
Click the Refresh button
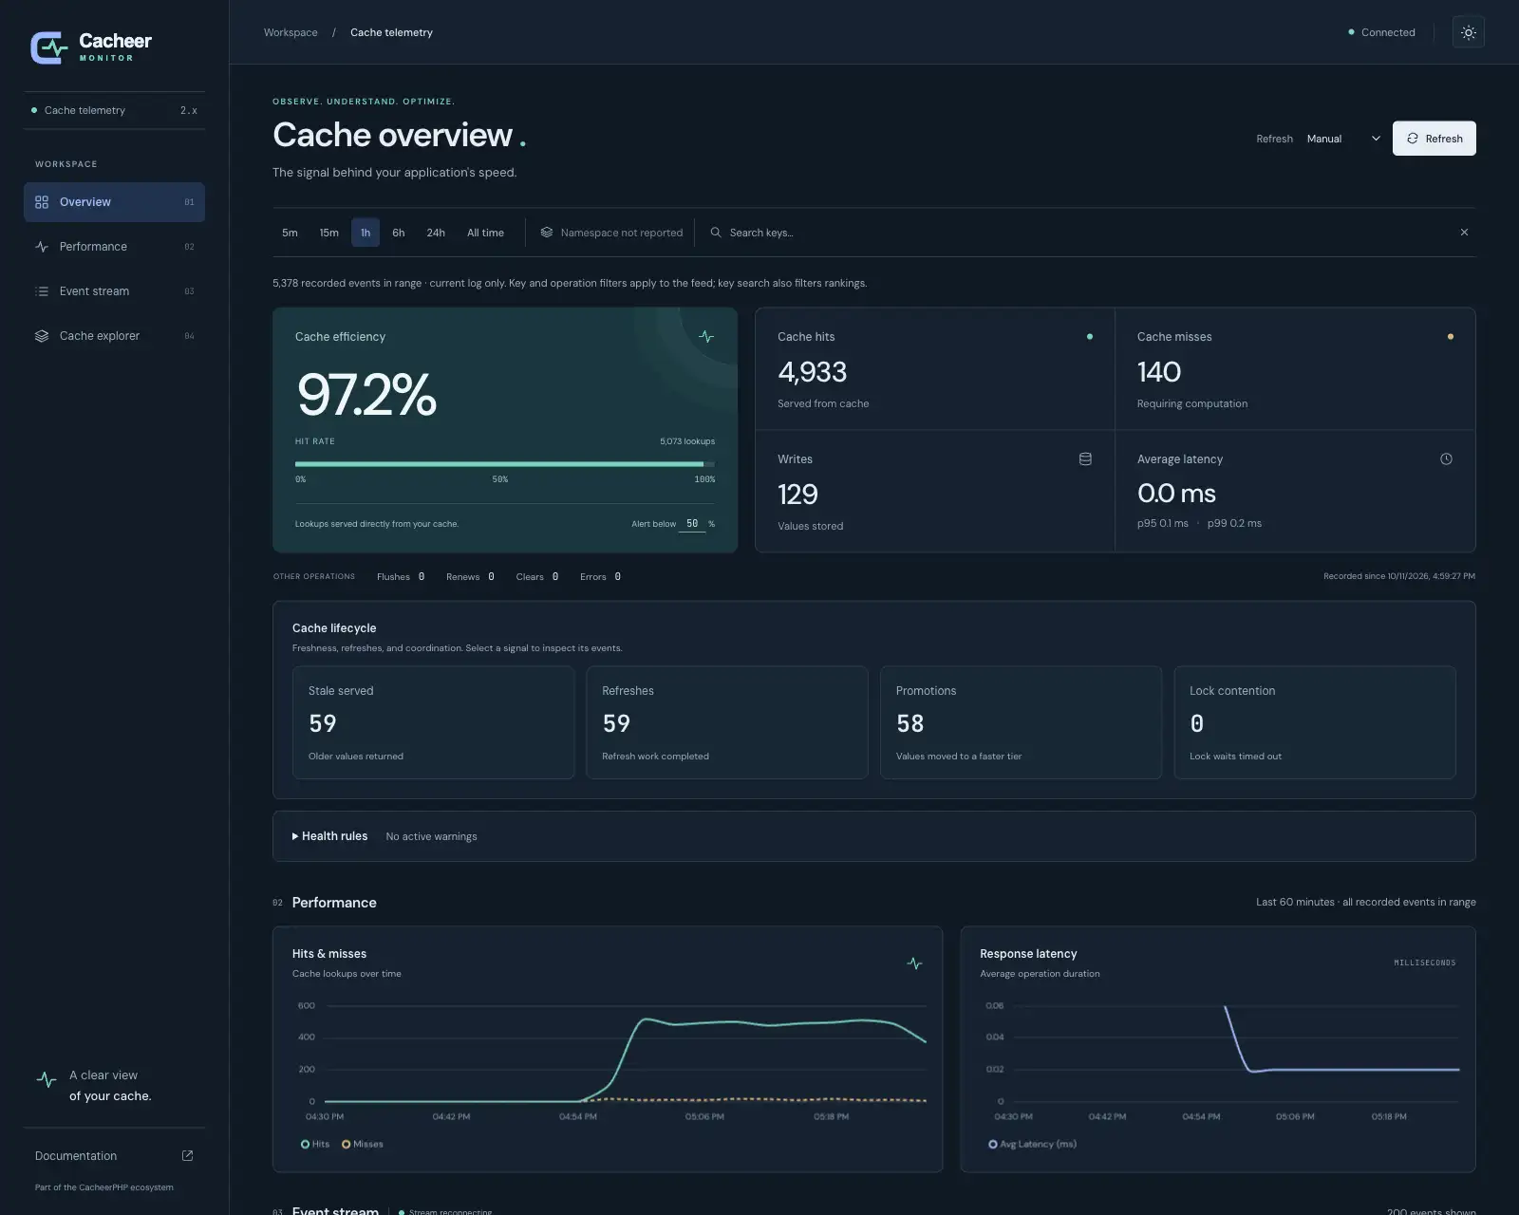click(x=1434, y=139)
